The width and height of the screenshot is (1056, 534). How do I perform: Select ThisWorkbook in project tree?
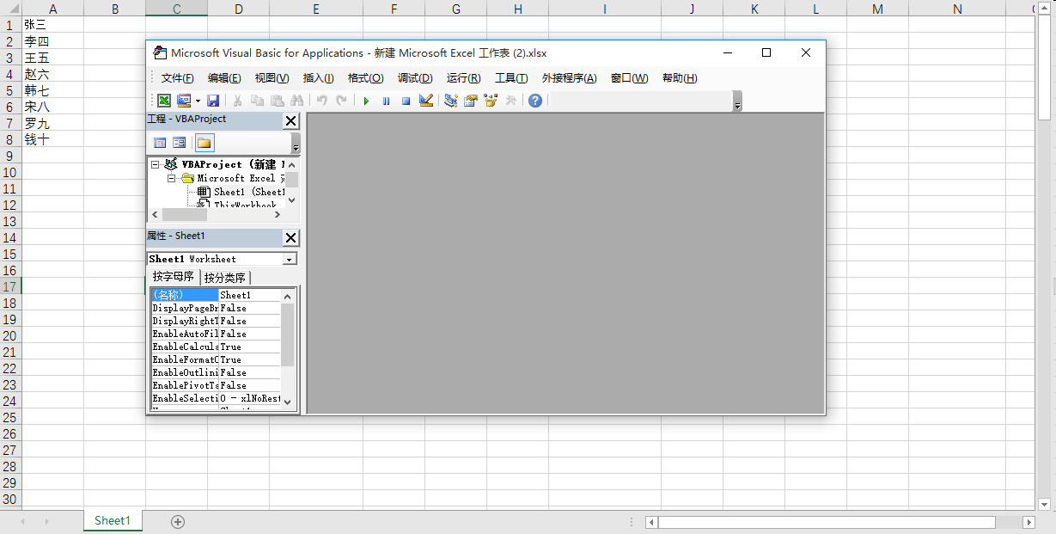pos(237,205)
